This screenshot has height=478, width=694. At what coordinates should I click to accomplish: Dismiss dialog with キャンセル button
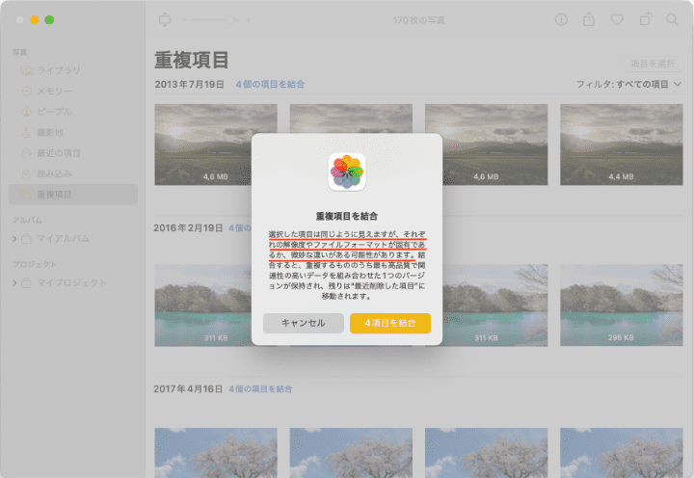304,323
